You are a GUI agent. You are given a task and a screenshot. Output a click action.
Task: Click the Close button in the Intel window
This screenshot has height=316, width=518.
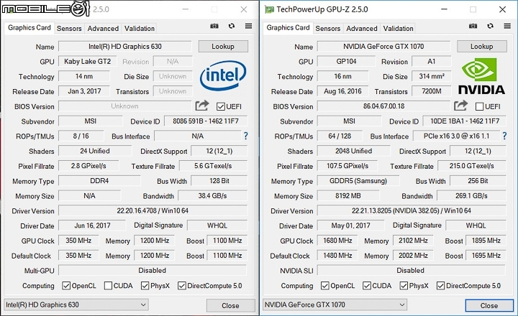[231, 305]
